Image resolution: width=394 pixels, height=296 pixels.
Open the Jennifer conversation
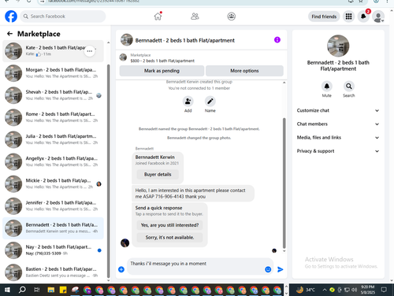coord(53,206)
